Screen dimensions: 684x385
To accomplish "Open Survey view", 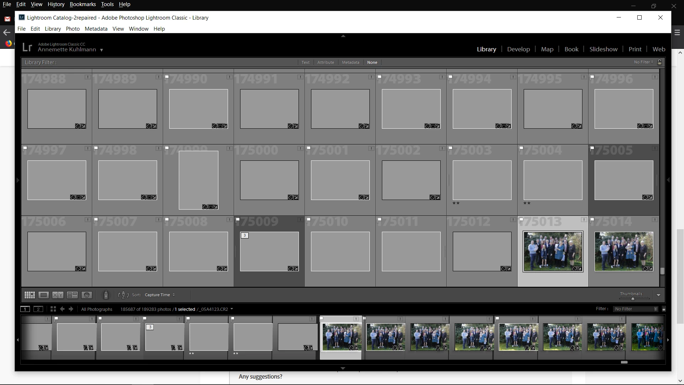I will [72, 295].
